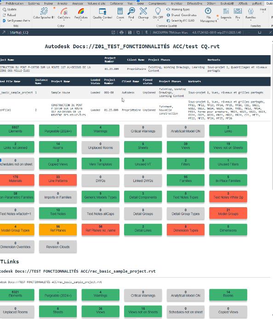
Task: Open the EvolveLAB ribbon tab
Action: (x=227, y=4)
